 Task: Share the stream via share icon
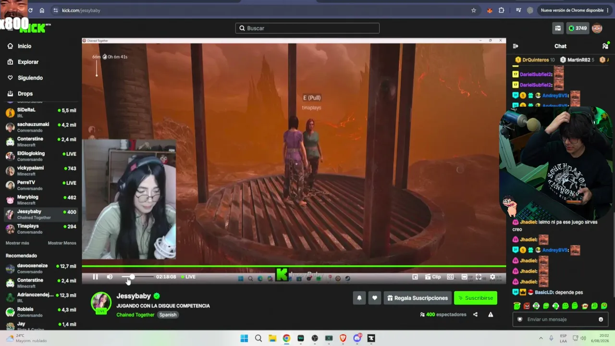click(x=475, y=315)
